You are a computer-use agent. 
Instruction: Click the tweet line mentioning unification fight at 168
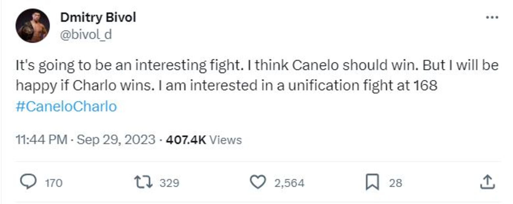226,86
